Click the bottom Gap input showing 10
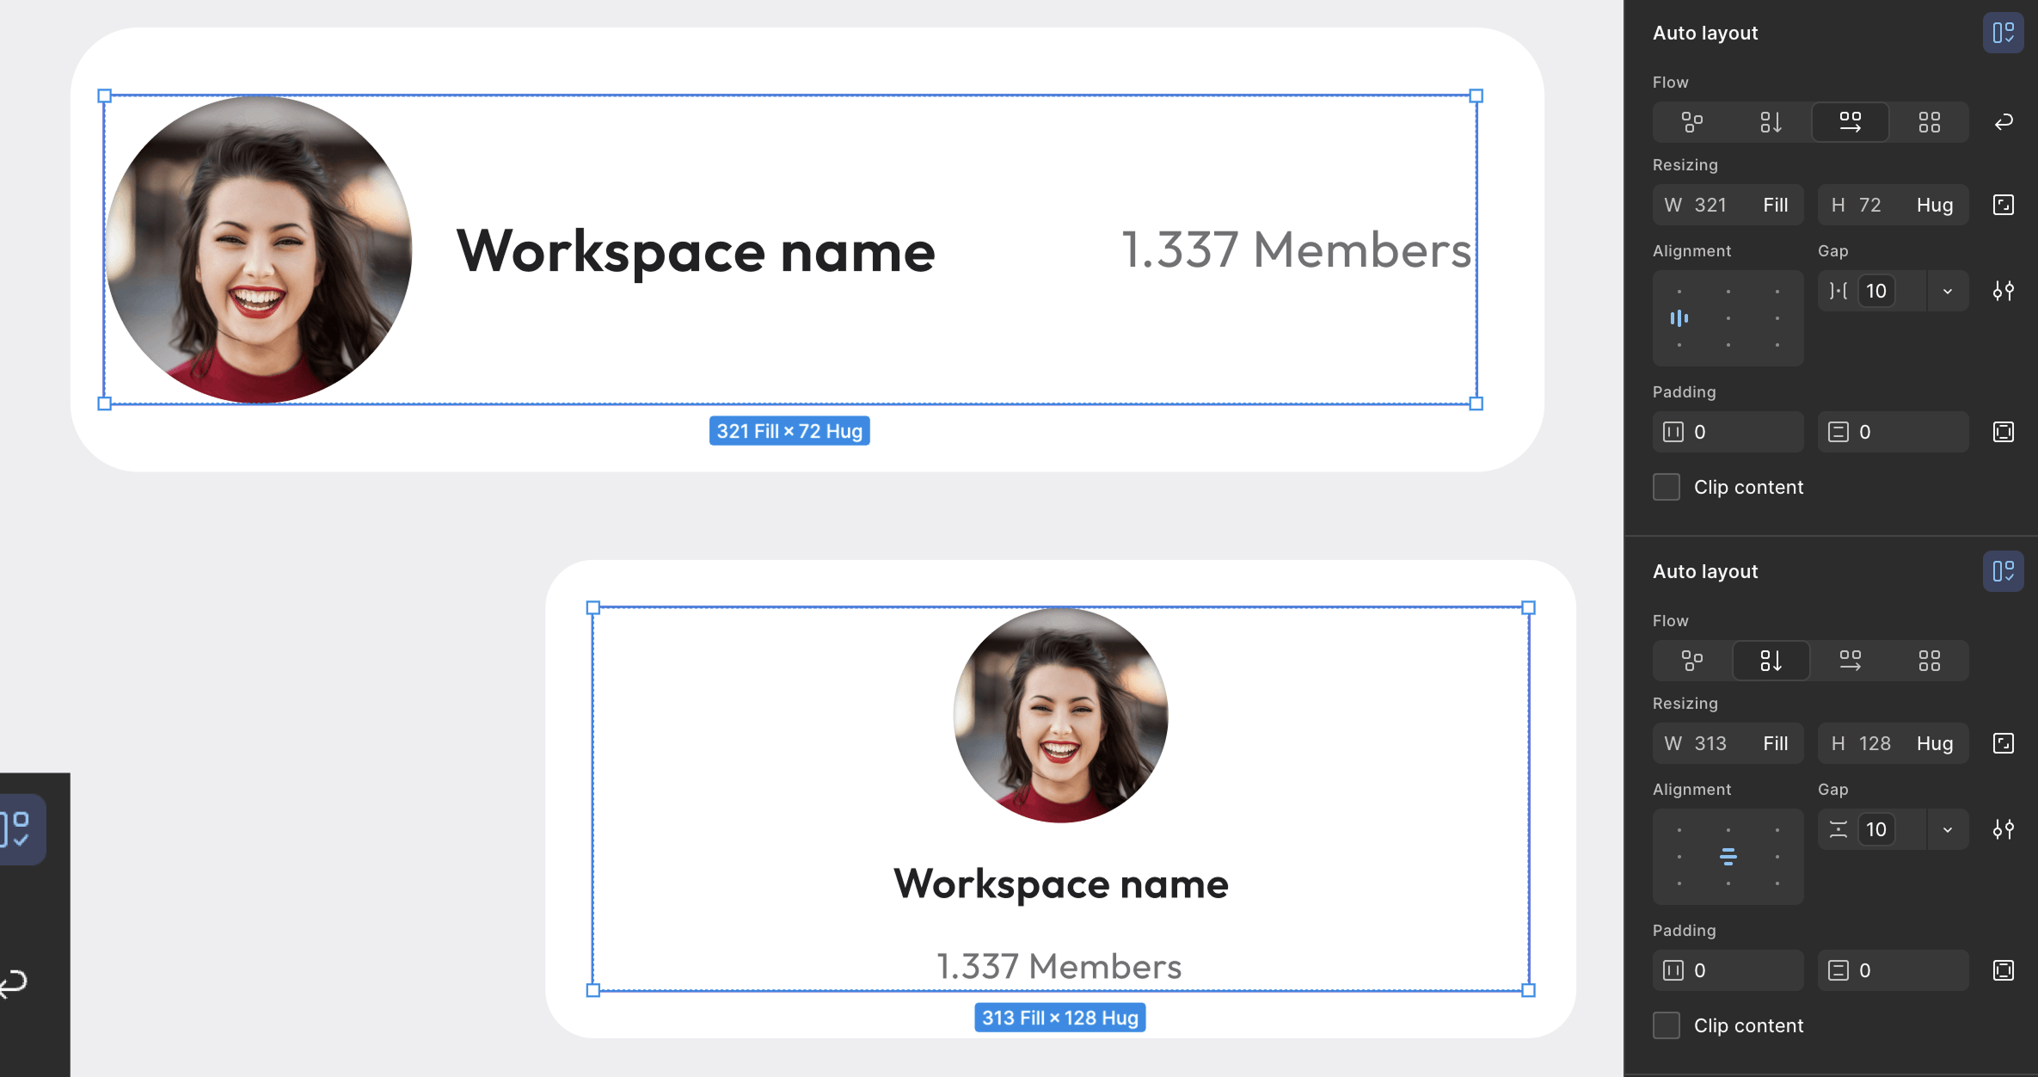2038x1077 pixels. tap(1876, 829)
